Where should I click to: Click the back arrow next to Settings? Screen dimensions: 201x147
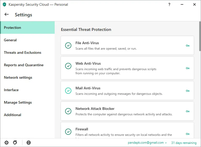coord(7,15)
